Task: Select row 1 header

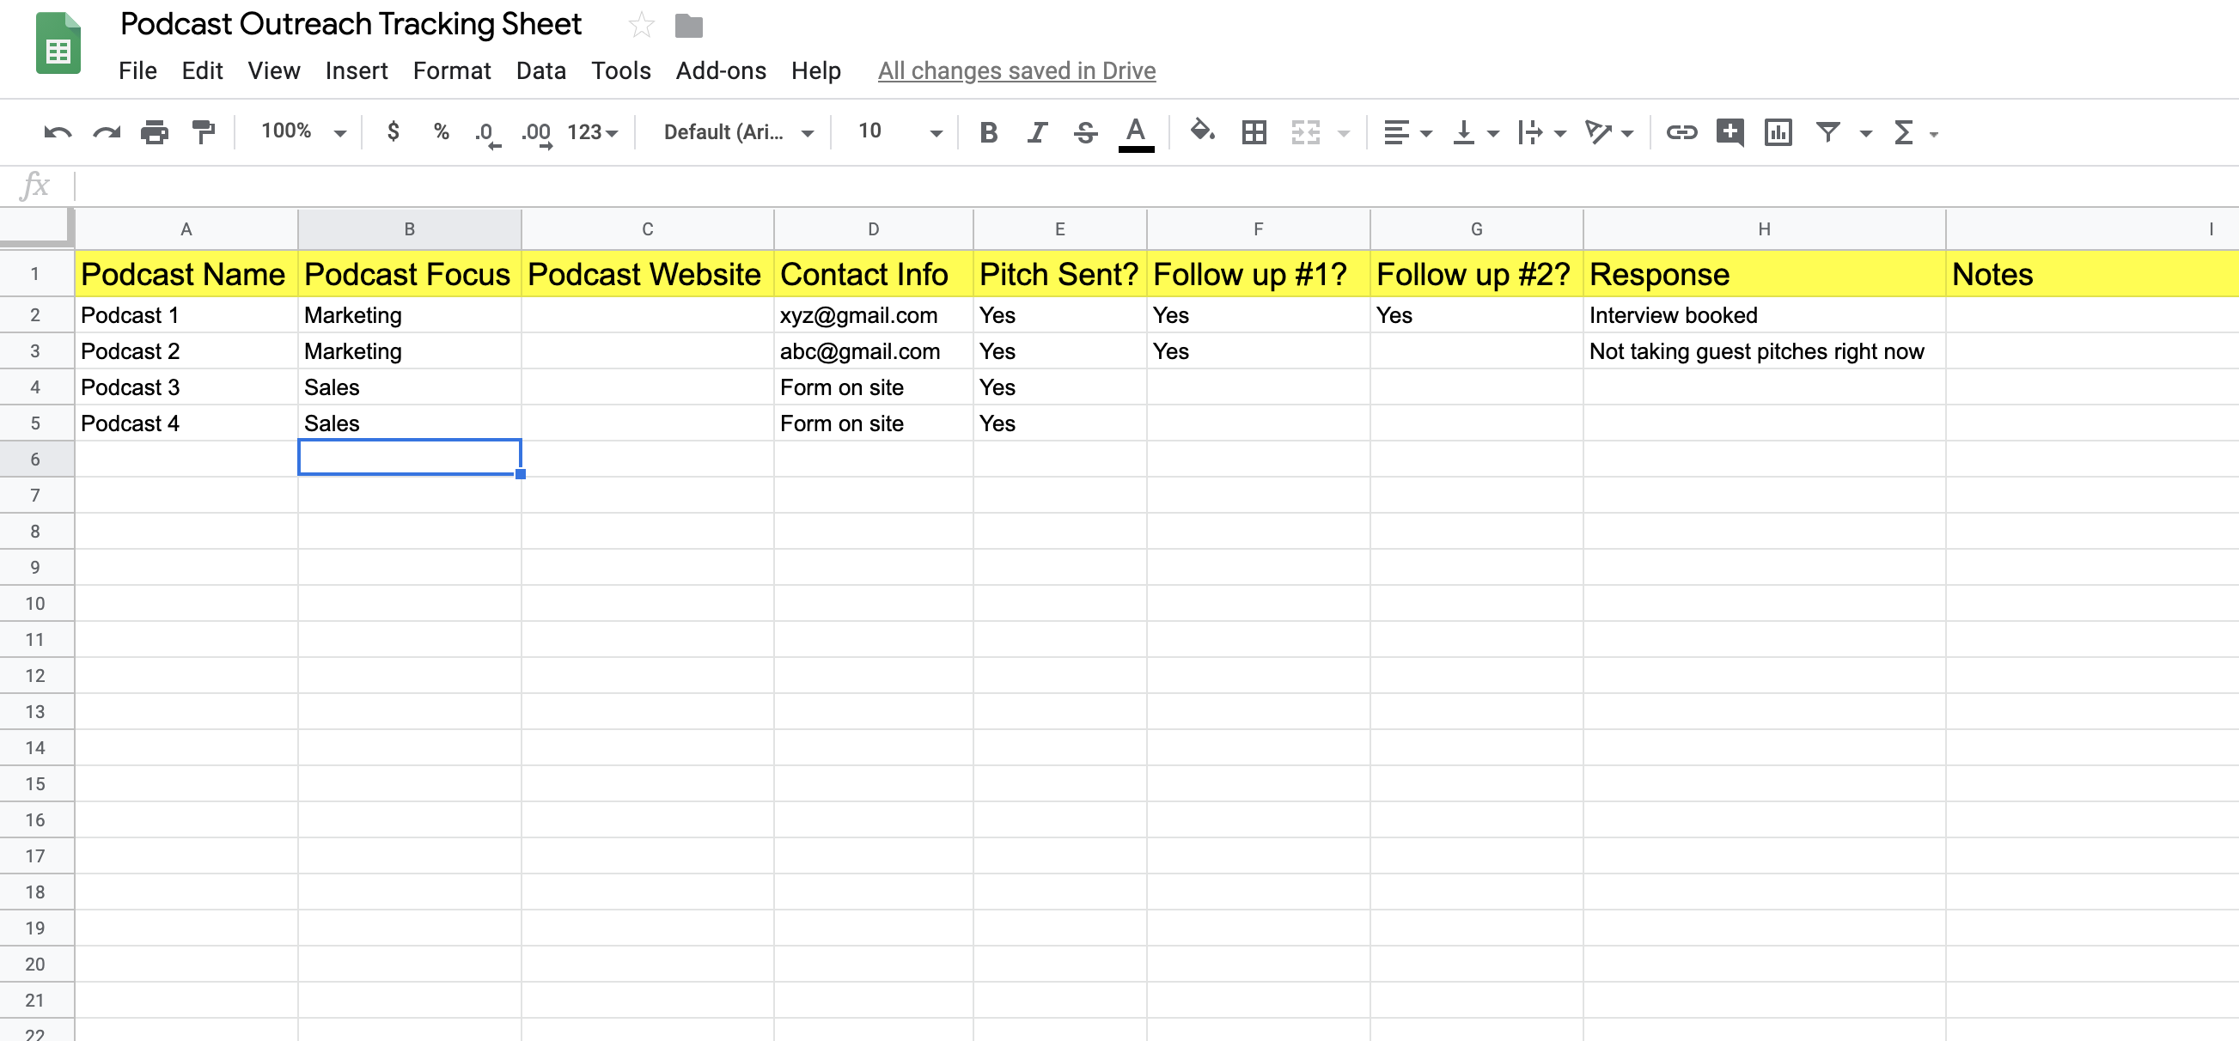Action: pyautogui.click(x=35, y=275)
